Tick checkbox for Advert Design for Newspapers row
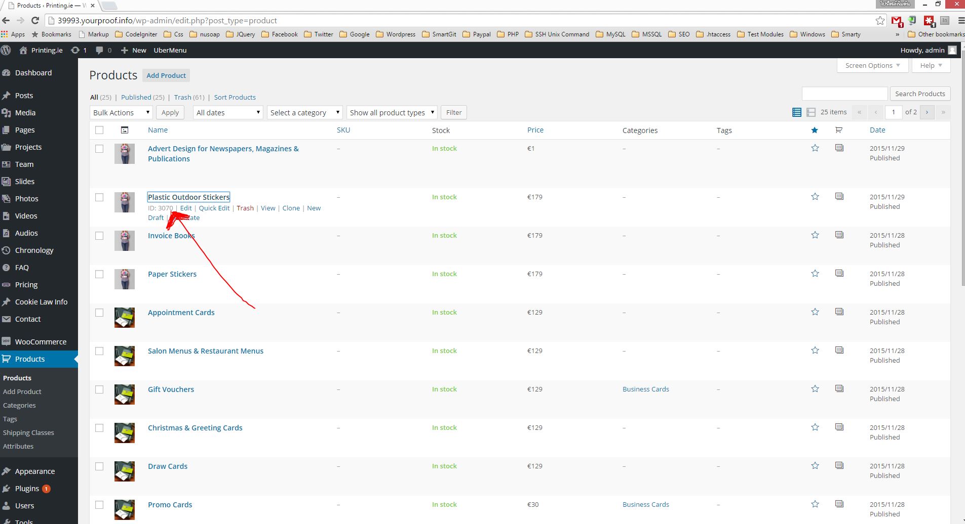This screenshot has width=965, height=524. [99, 149]
